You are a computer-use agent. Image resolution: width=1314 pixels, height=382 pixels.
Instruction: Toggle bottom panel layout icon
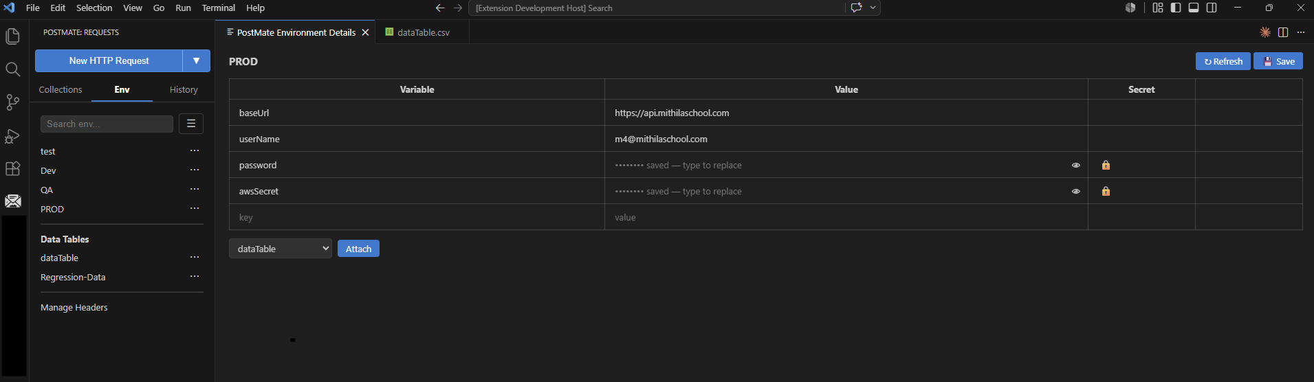[1194, 8]
